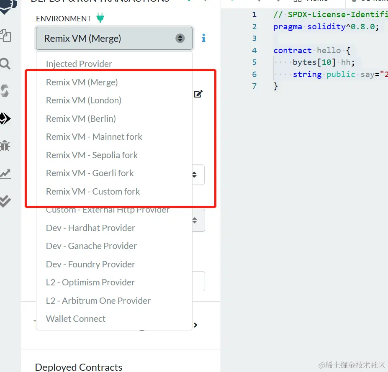Click line number 7 in the editor gutter

pyautogui.click(x=254, y=86)
